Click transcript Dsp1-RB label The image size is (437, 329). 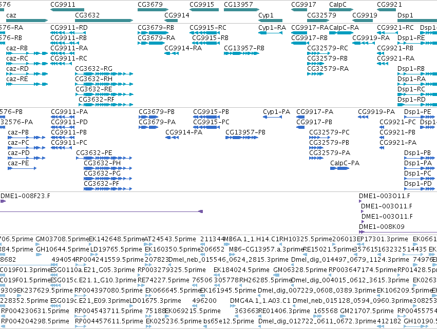(411, 69)
